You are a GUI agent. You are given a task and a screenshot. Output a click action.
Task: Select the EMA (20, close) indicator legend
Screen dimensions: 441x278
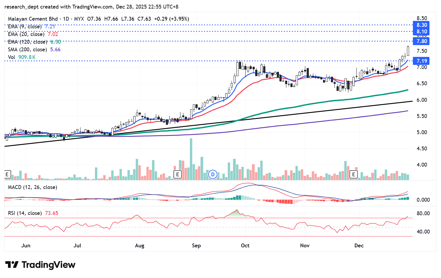pyautogui.click(x=26, y=34)
